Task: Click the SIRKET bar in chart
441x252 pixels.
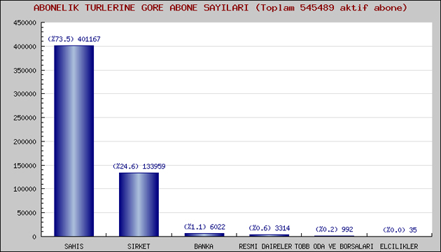Action: click(139, 204)
